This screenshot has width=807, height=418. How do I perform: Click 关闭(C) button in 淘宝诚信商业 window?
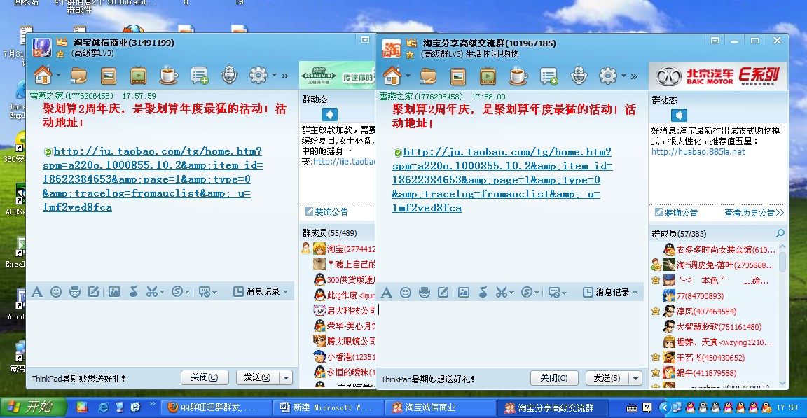205,377
